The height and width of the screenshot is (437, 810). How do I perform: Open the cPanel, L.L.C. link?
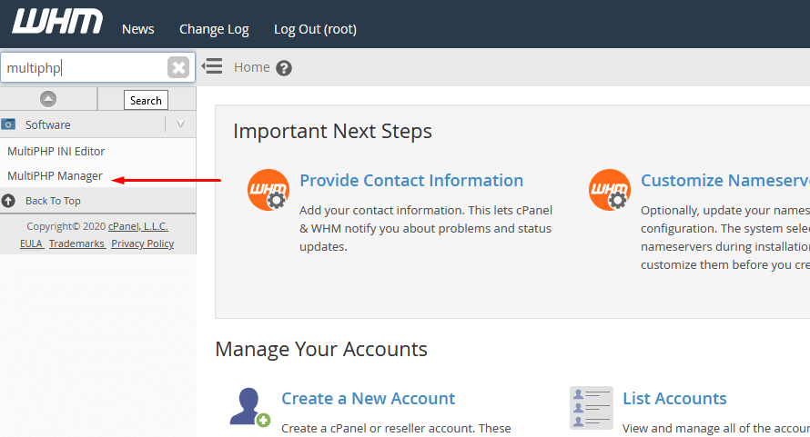[138, 226]
